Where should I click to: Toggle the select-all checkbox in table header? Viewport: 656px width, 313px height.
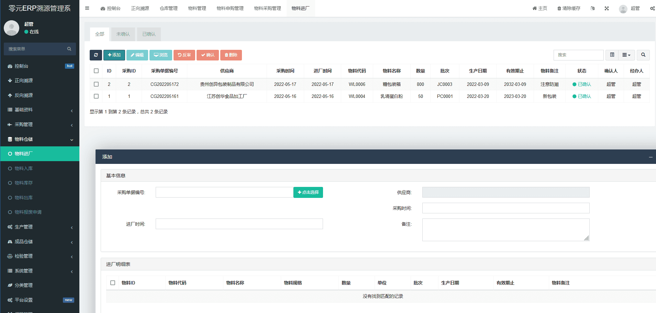(x=96, y=71)
